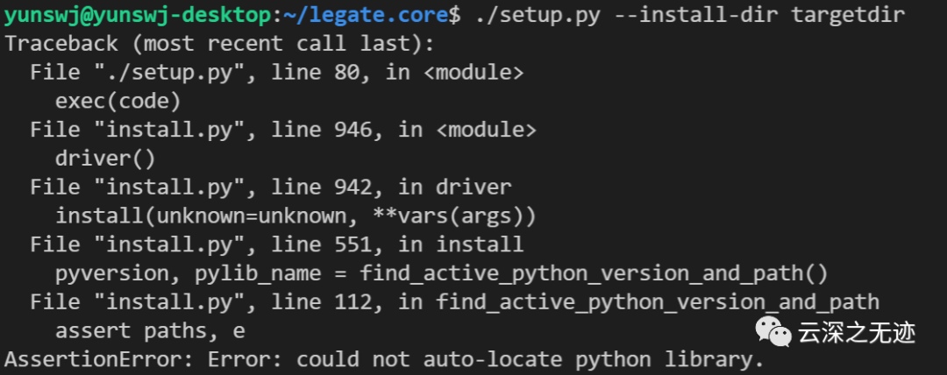Click the yunswj@yunswj-desktop prompt username
The height and width of the screenshot is (375, 947).
click(139, 15)
